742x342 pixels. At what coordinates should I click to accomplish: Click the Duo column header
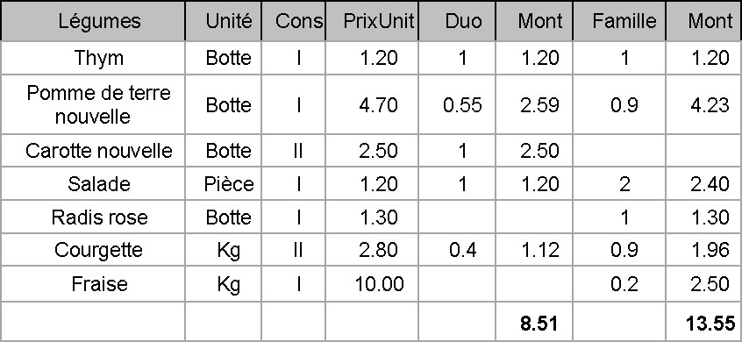457,21
